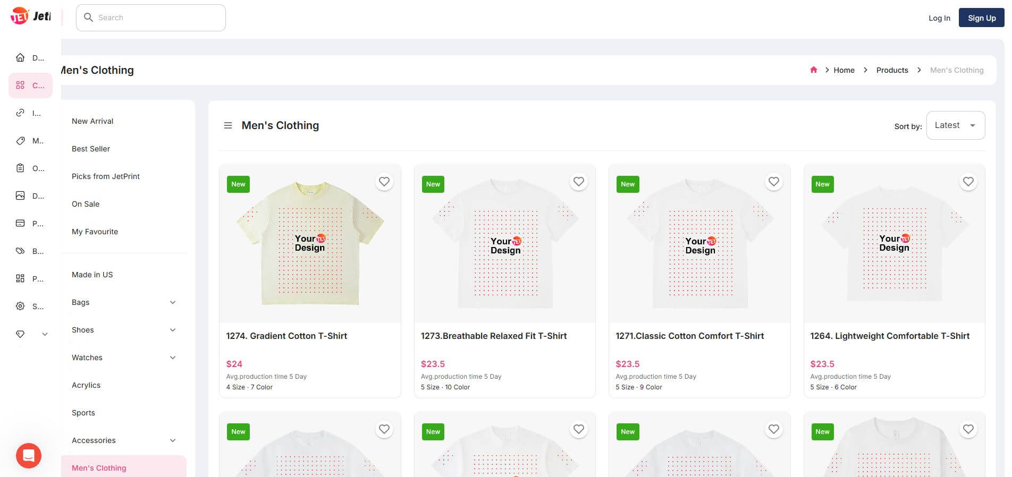This screenshot has width=1012, height=477.
Task: Click the magnifier search icon
Action: (x=88, y=18)
